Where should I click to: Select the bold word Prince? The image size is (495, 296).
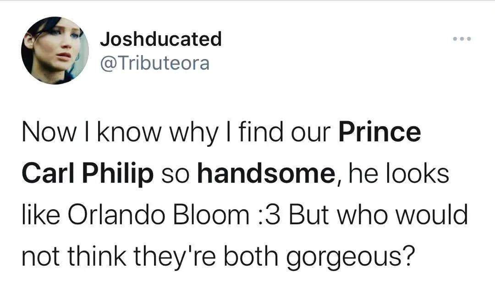[x=380, y=132]
